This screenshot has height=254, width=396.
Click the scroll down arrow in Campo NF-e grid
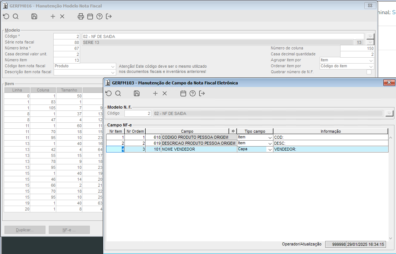(390, 238)
